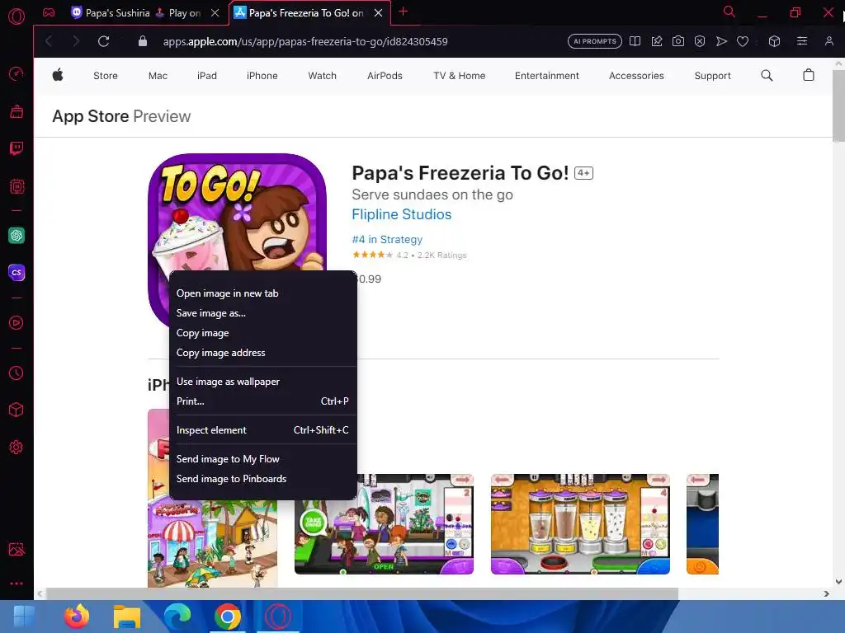Open History clock icon in sidebar
This screenshot has width=845, height=633.
click(17, 373)
